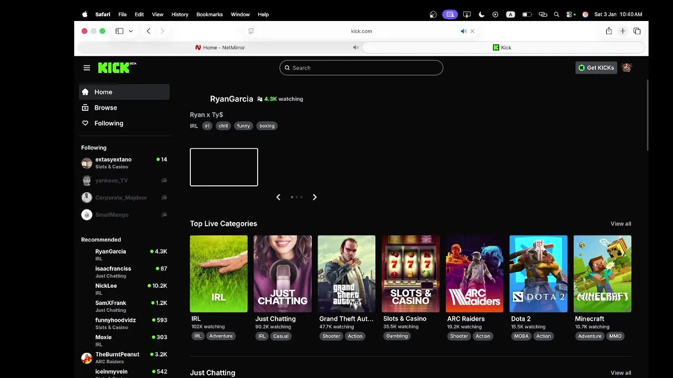
Task: Go back in Safari
Action: [148, 31]
